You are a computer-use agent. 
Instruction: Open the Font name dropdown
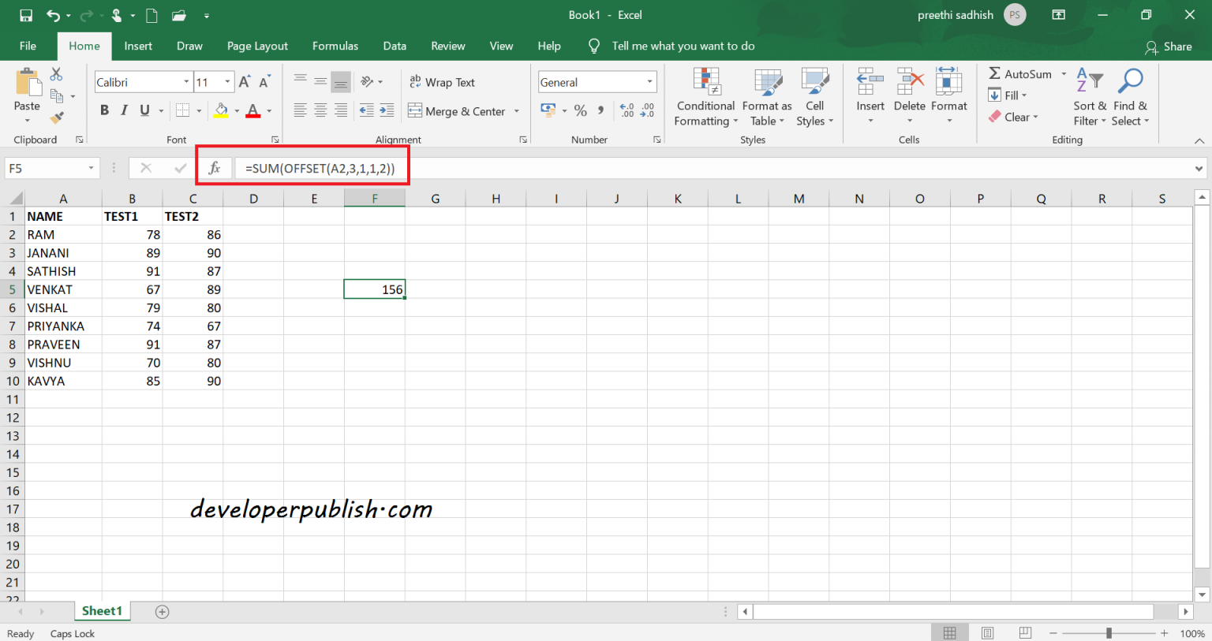[187, 81]
